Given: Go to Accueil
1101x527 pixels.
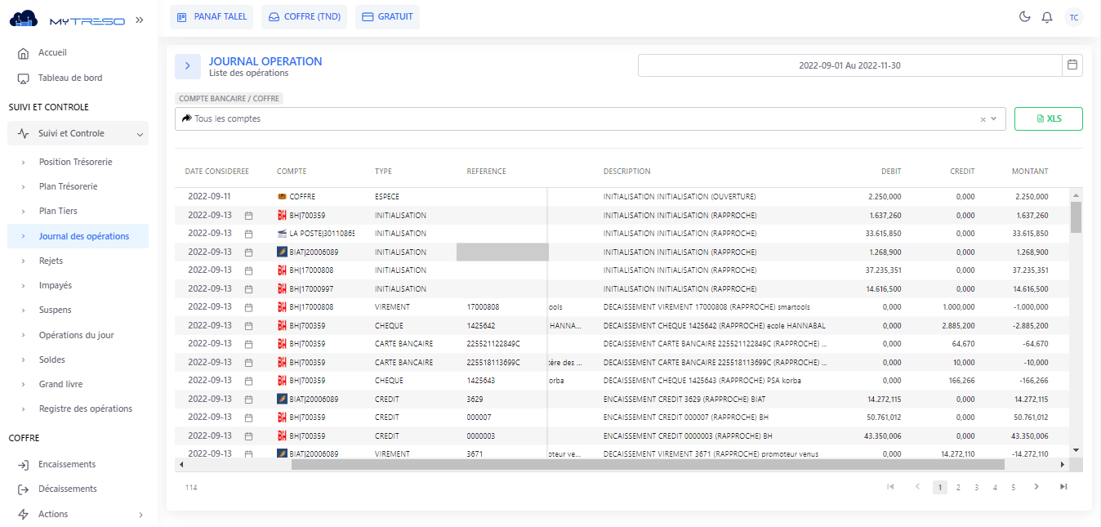Looking at the screenshot, I should point(52,53).
